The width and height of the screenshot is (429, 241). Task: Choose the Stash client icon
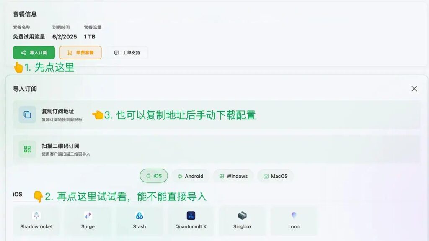coord(140,215)
